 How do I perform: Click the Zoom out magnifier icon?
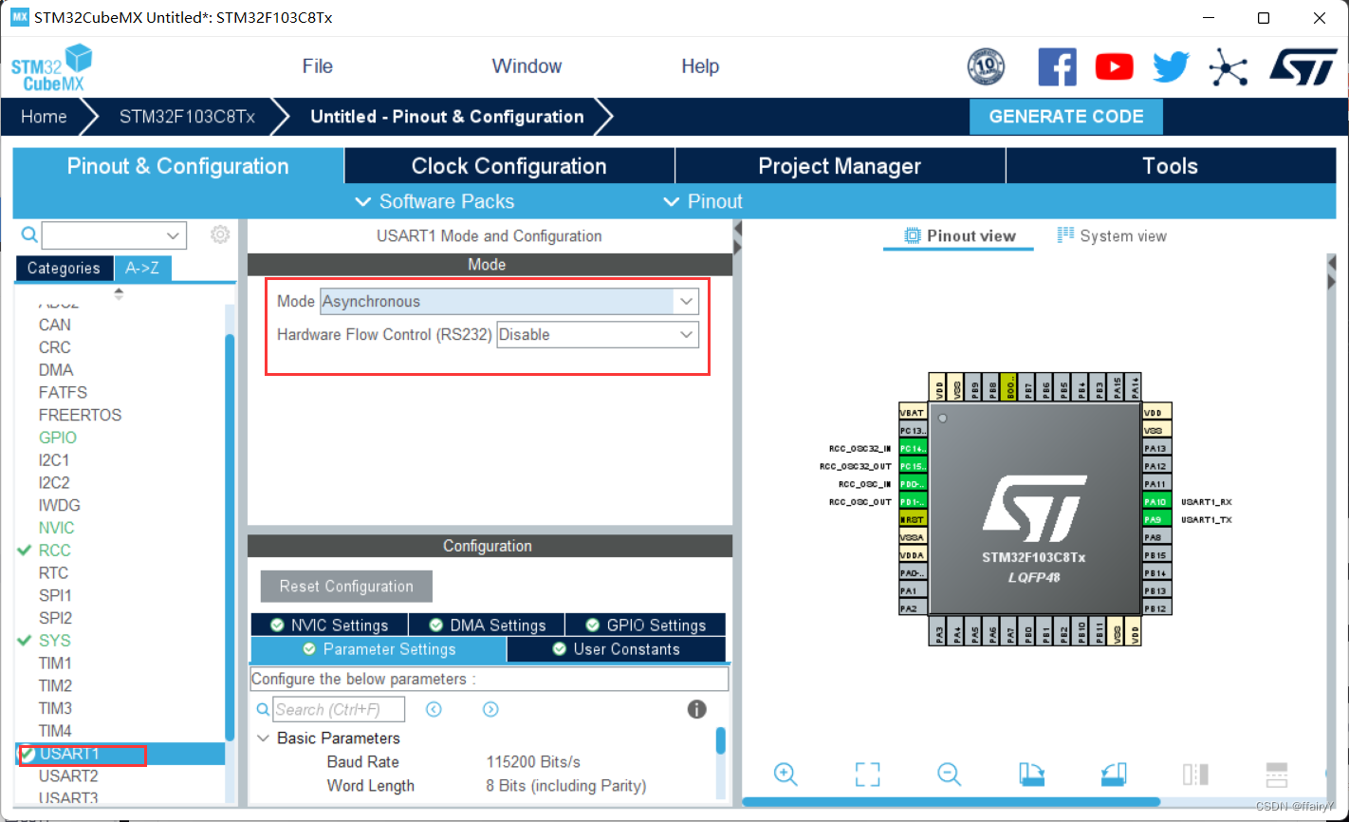pyautogui.click(x=950, y=774)
